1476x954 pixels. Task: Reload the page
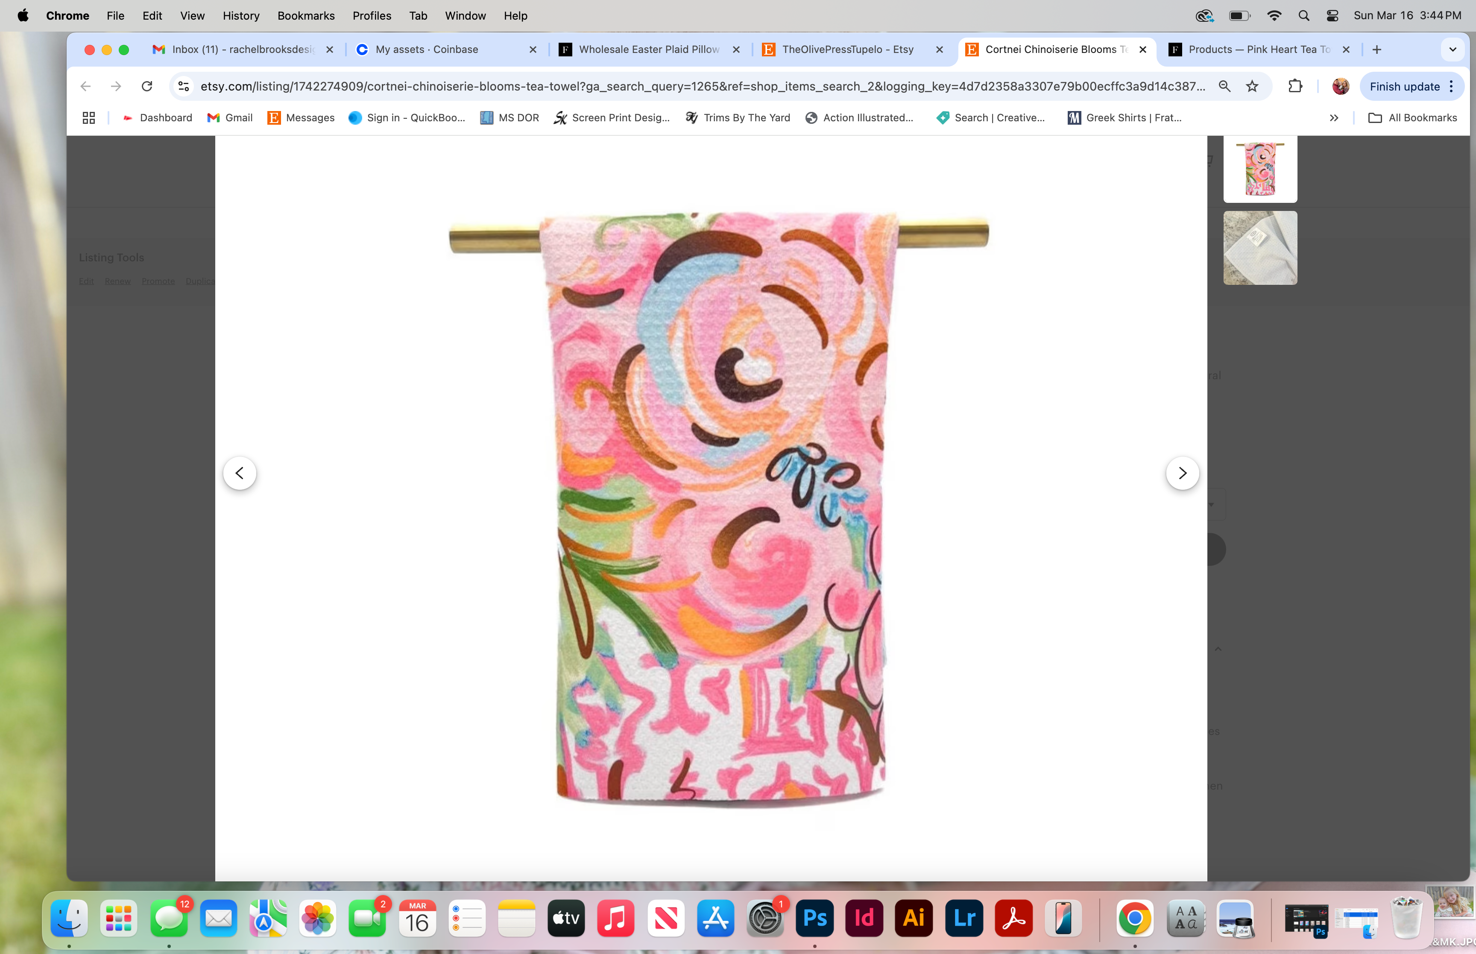coord(147,86)
